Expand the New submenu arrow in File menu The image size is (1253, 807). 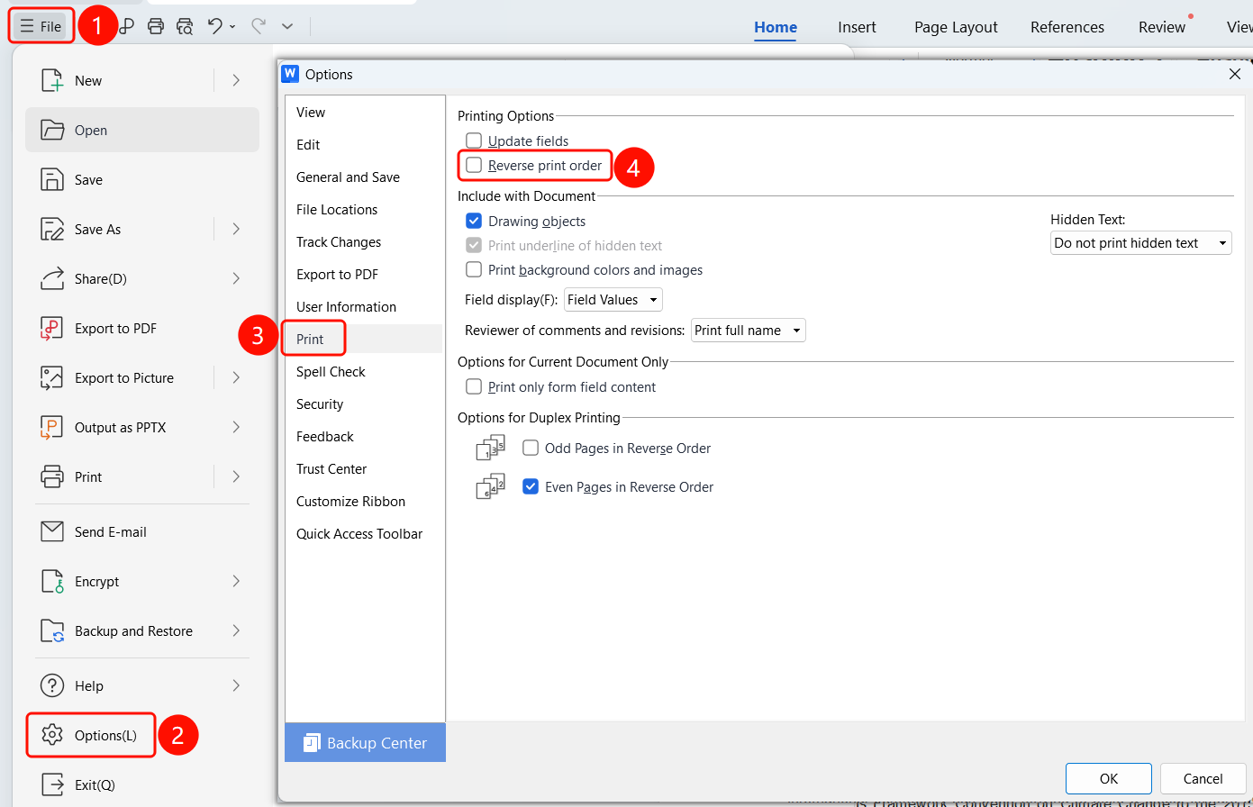[x=236, y=80]
